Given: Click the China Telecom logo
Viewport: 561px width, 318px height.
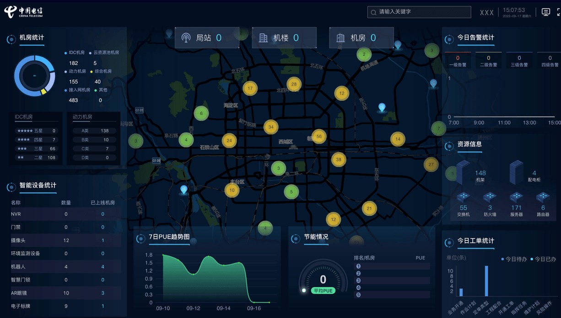Looking at the screenshot, I should 23,12.
